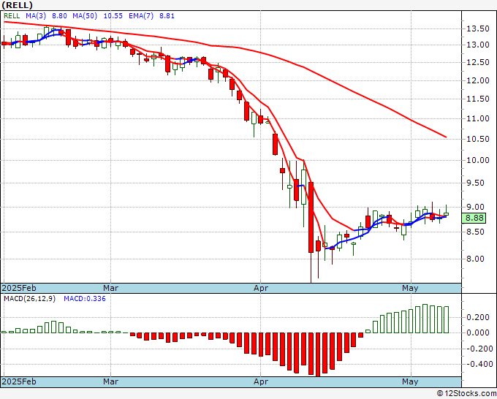Click the EMA(7) value 8.81
This screenshot has width=497, height=399.
point(167,16)
